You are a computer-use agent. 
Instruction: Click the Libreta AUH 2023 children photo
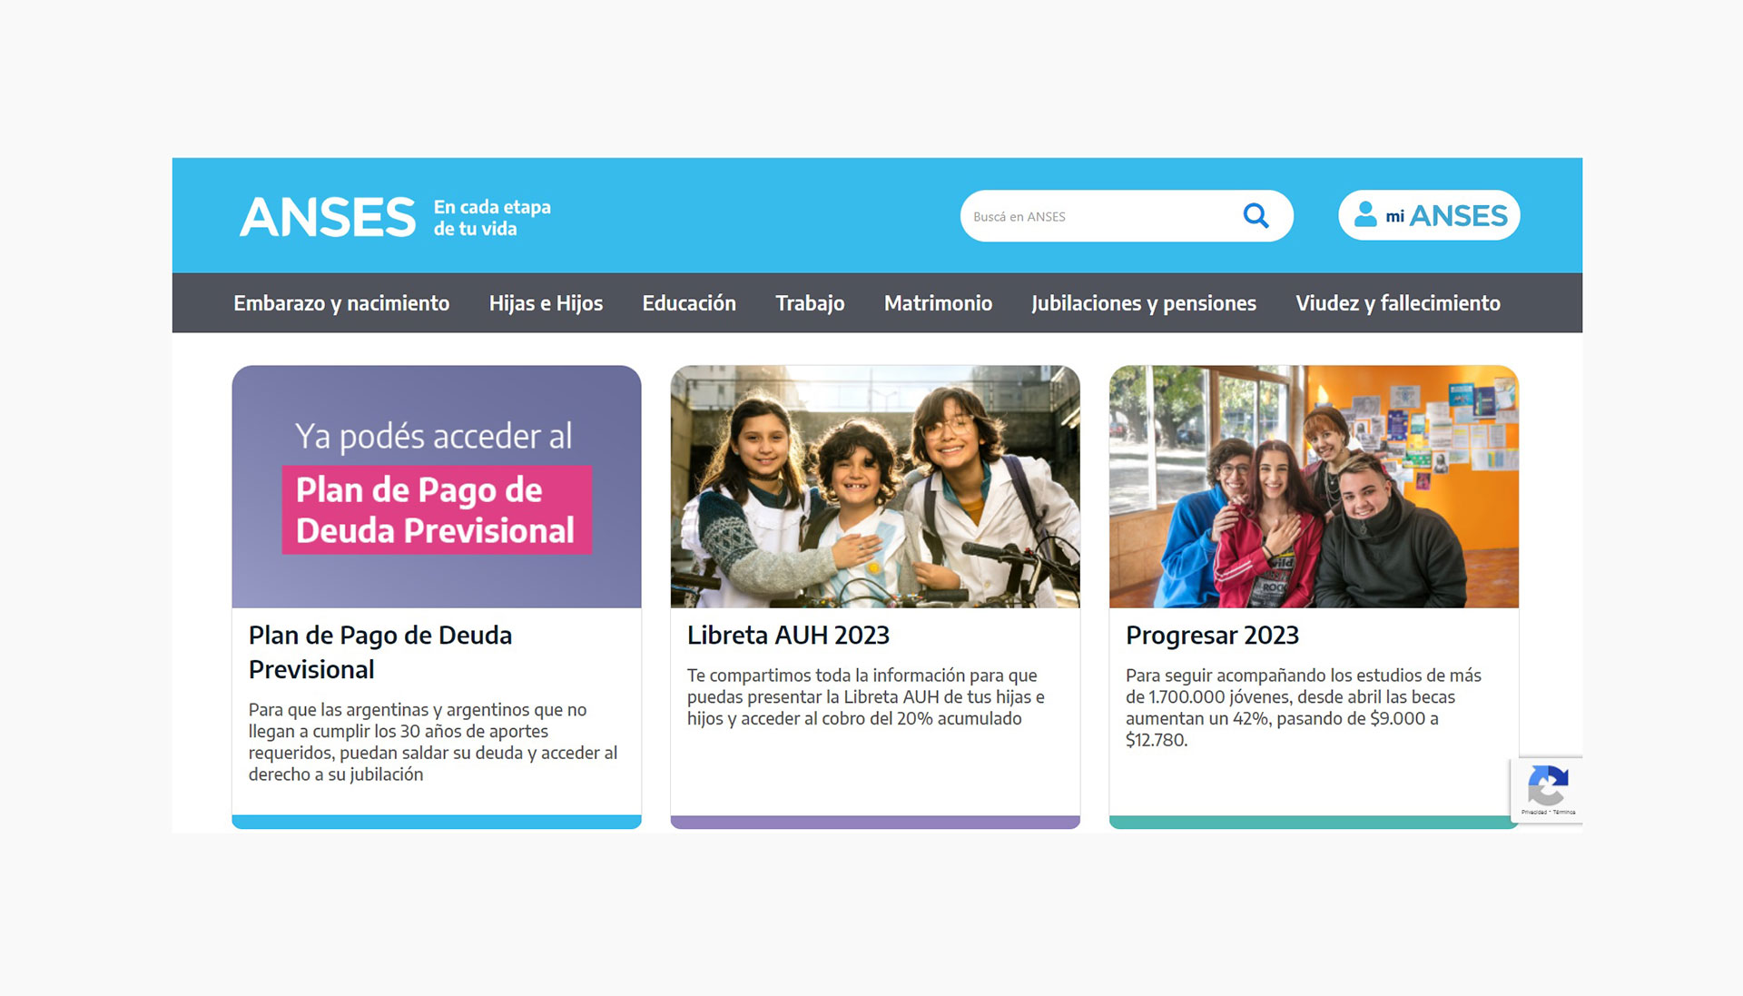(x=875, y=487)
